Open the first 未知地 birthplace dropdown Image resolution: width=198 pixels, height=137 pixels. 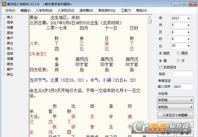(175, 100)
